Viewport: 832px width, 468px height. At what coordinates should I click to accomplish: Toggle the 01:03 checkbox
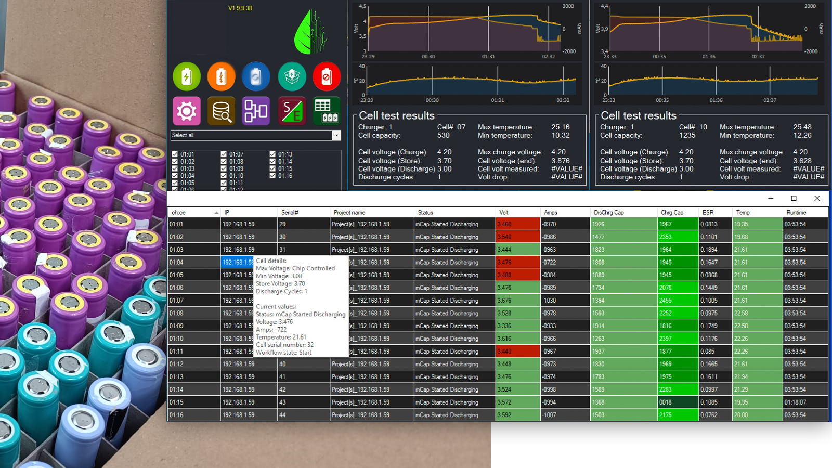click(175, 168)
